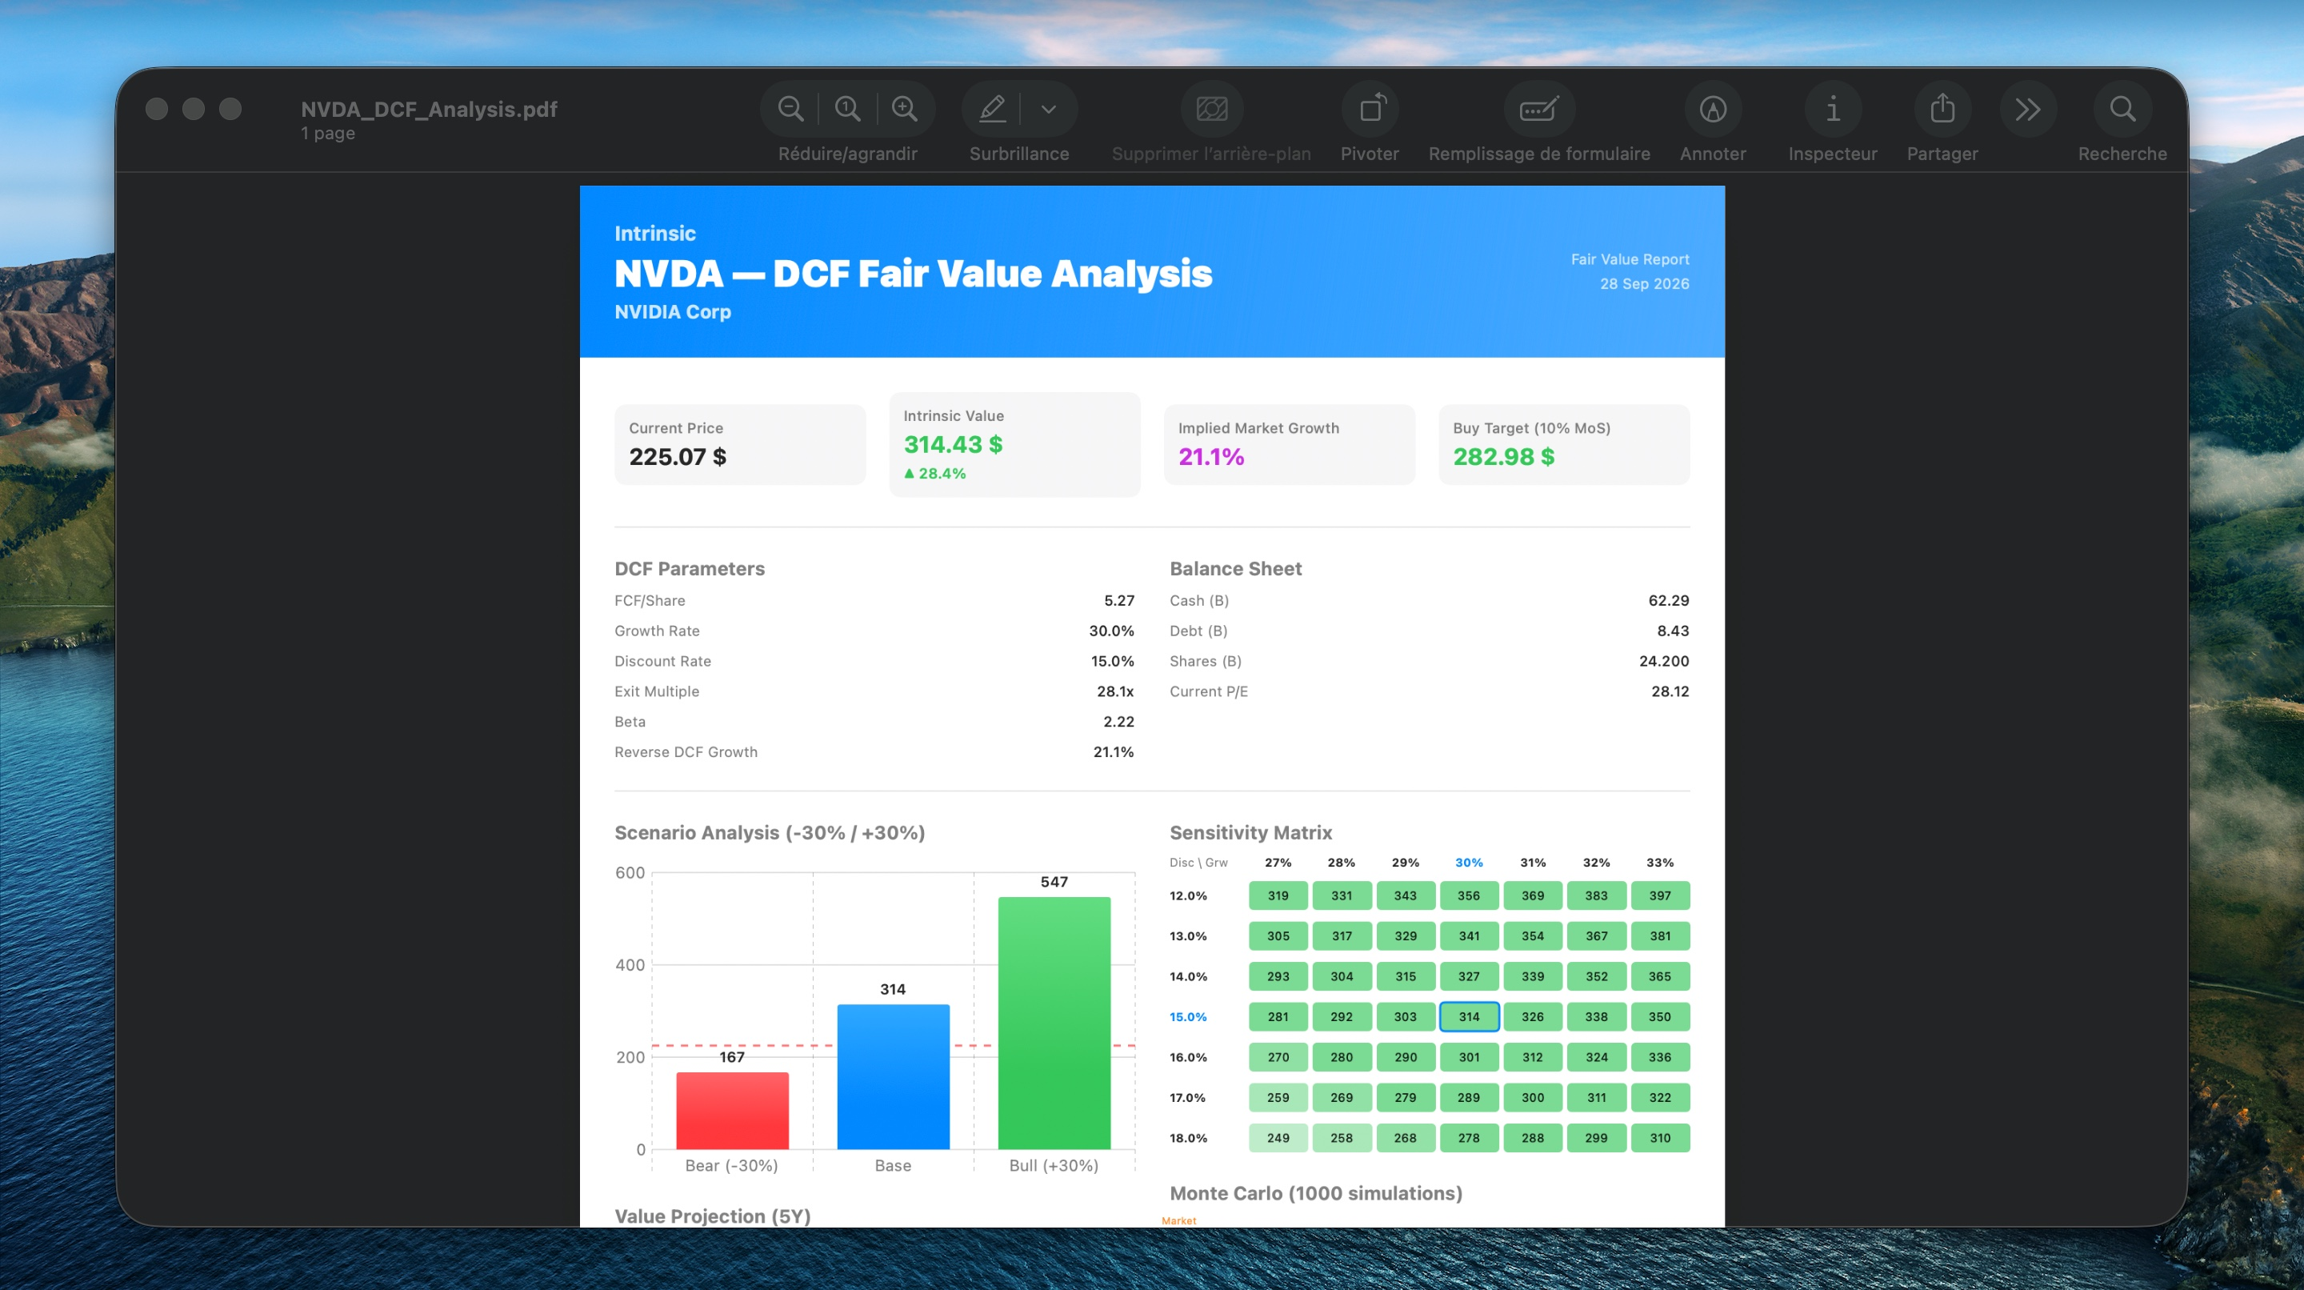Click sensitivity cell 249 in 18.0% row

1278,1138
